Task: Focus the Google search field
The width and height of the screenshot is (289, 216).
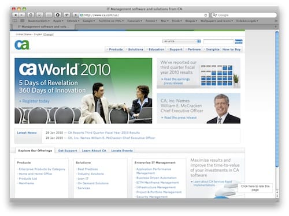Action: [x=244, y=15]
